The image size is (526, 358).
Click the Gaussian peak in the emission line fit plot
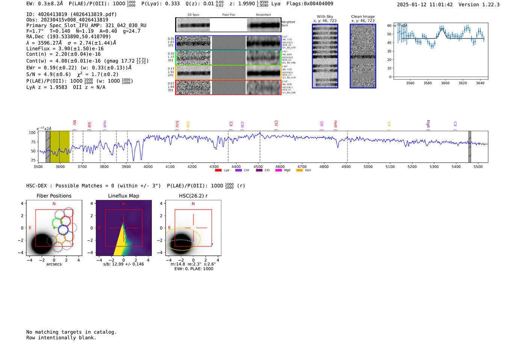click(x=442, y=29)
